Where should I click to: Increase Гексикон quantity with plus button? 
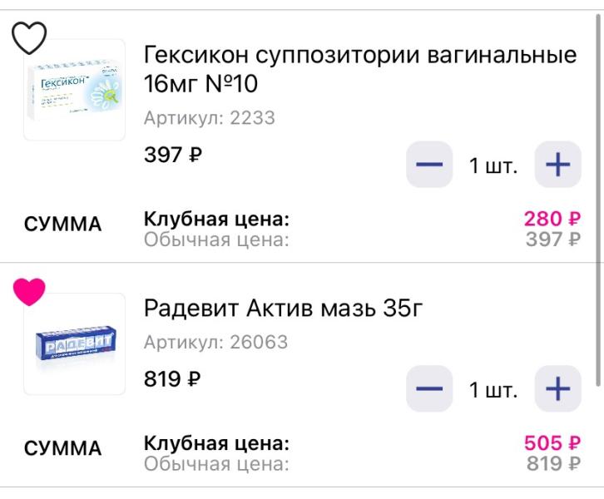pyautogui.click(x=557, y=165)
